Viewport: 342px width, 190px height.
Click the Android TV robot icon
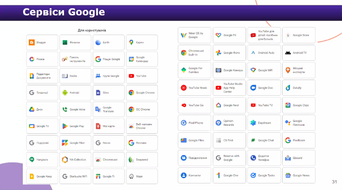tap(288, 53)
